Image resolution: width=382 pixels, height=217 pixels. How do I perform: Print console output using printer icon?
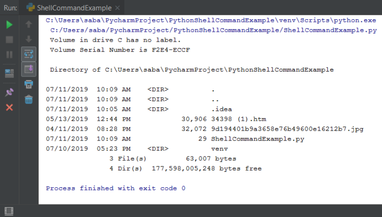tap(28, 84)
